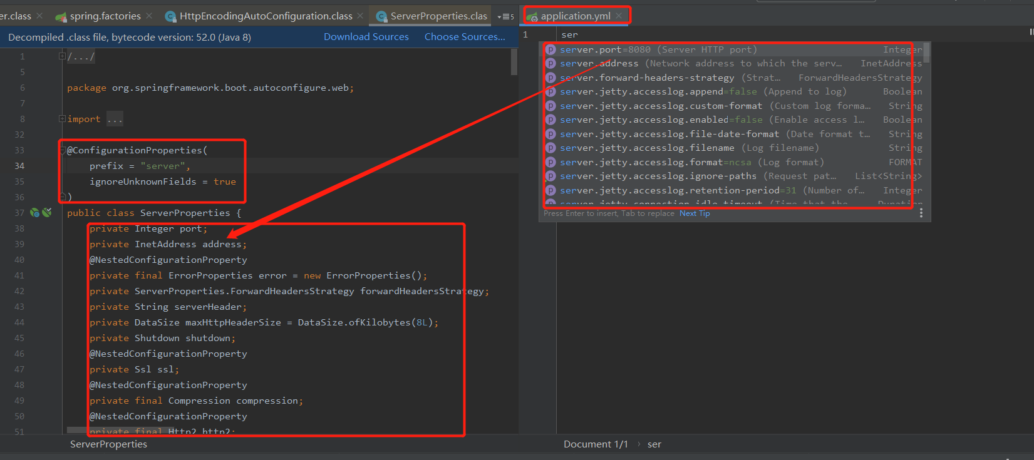Click the second gutter navigation icon on line 37

47,213
